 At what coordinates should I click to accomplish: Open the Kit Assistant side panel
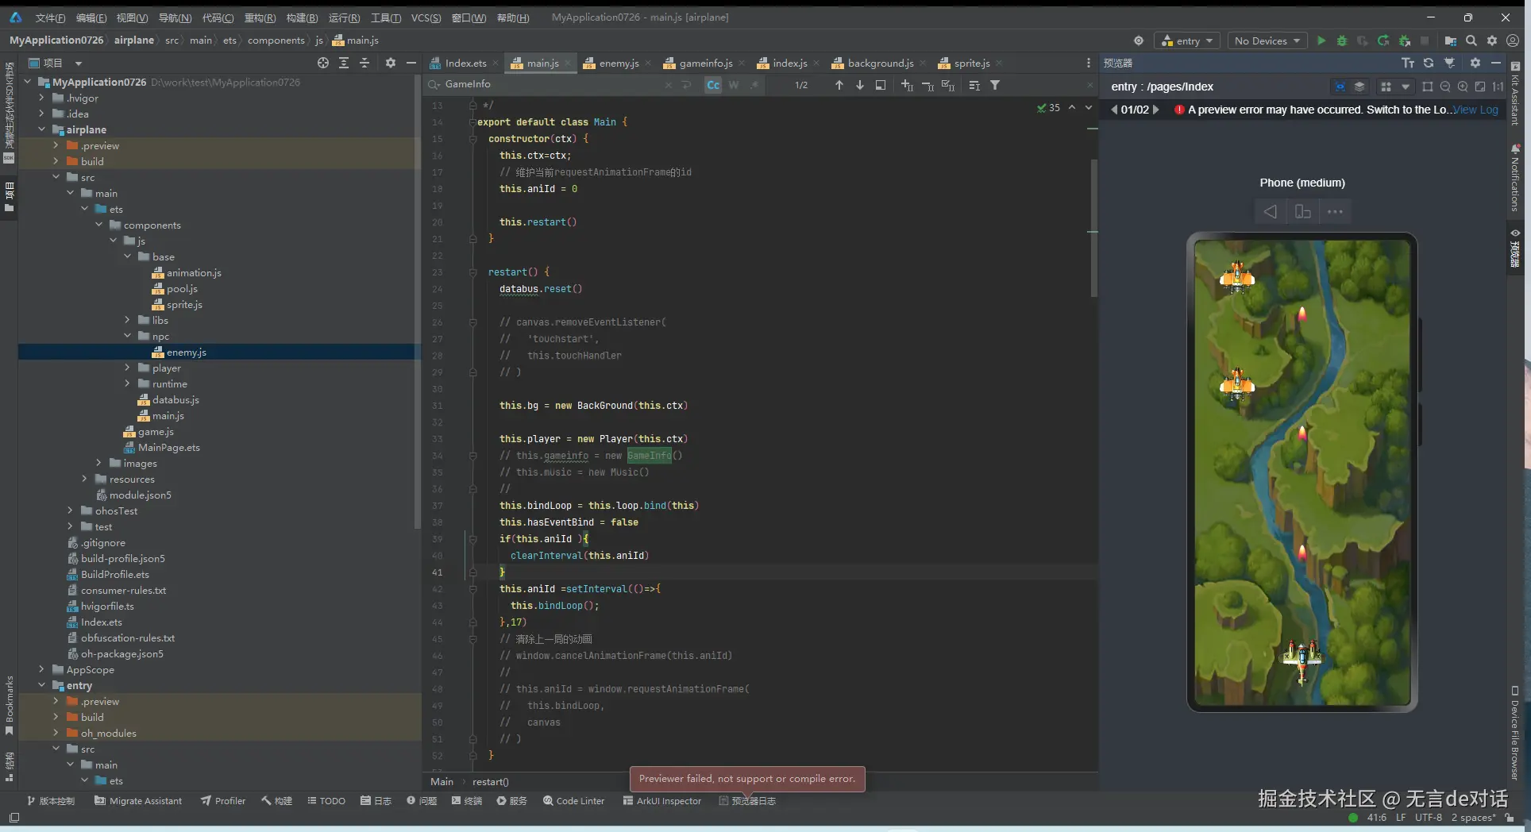coord(1515,95)
